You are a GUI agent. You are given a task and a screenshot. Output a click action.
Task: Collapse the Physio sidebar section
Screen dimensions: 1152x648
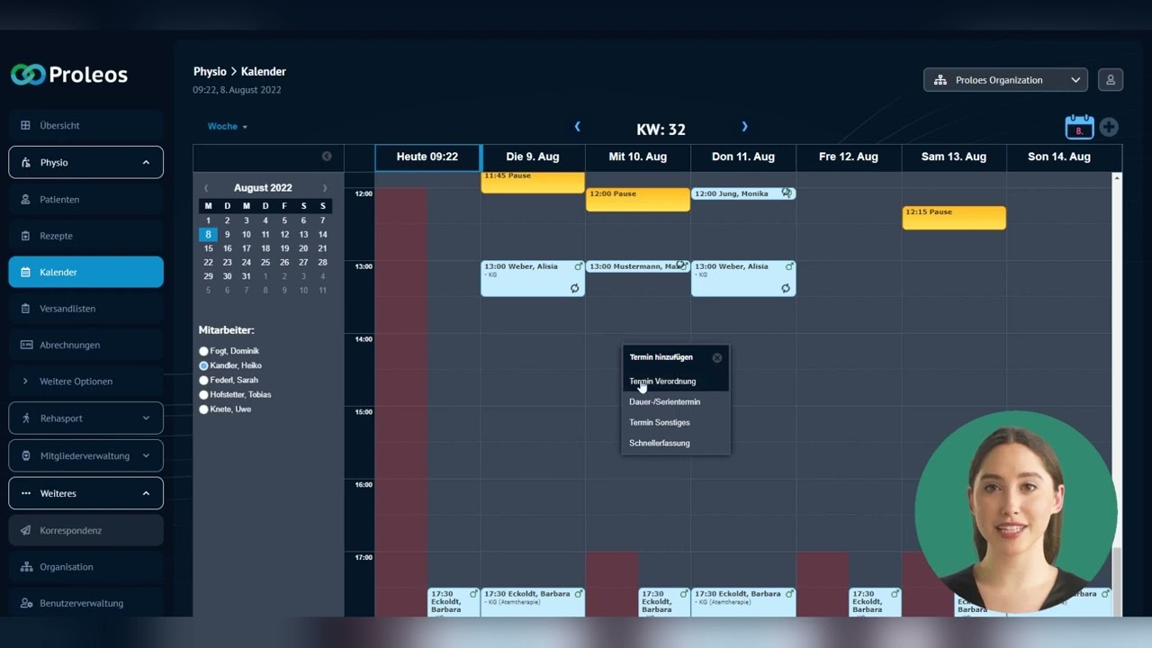click(x=86, y=163)
